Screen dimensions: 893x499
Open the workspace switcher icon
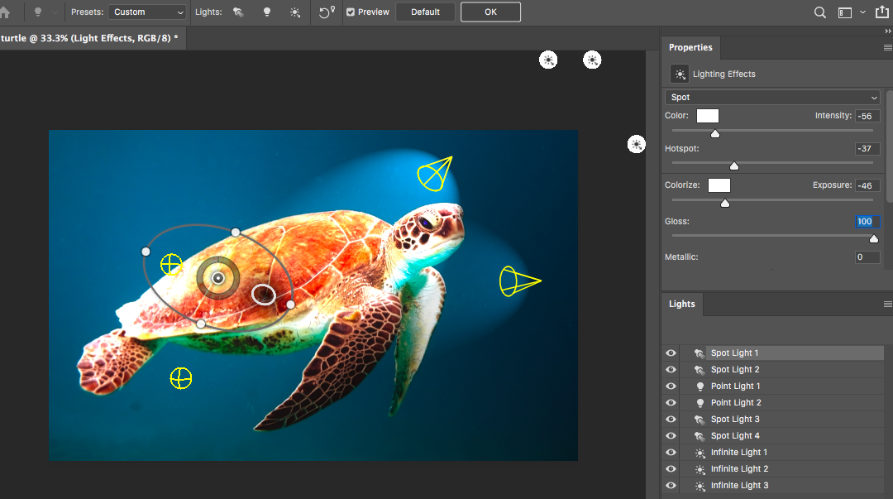(x=845, y=12)
